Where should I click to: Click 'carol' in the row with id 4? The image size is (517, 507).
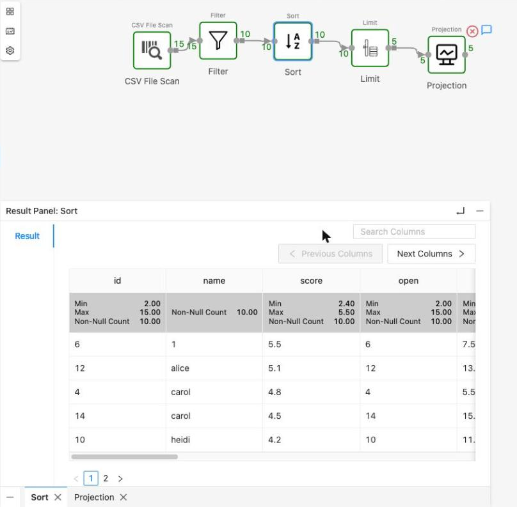(x=214, y=392)
